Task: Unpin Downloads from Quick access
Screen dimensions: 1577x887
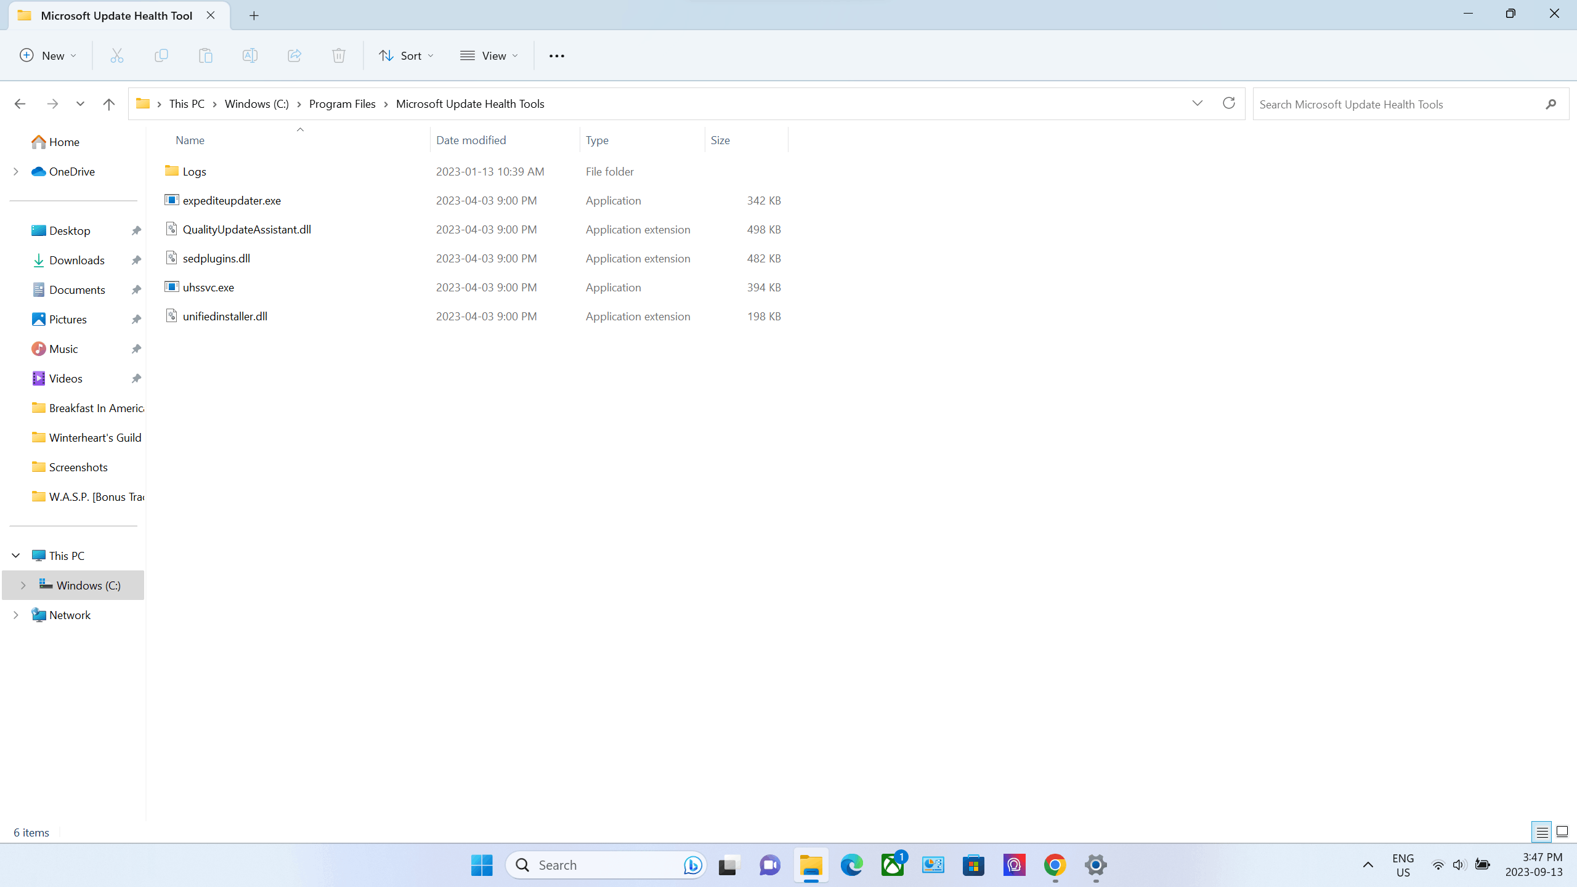Action: click(x=136, y=261)
